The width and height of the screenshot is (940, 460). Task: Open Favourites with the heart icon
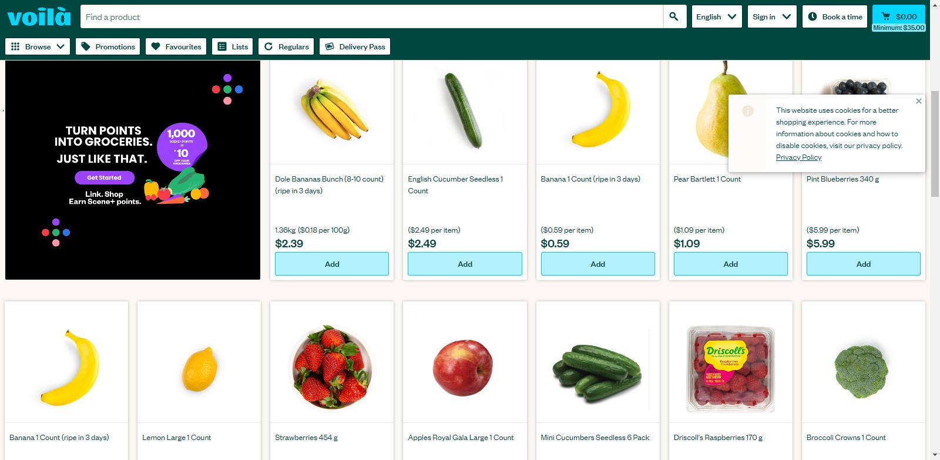[x=176, y=46]
